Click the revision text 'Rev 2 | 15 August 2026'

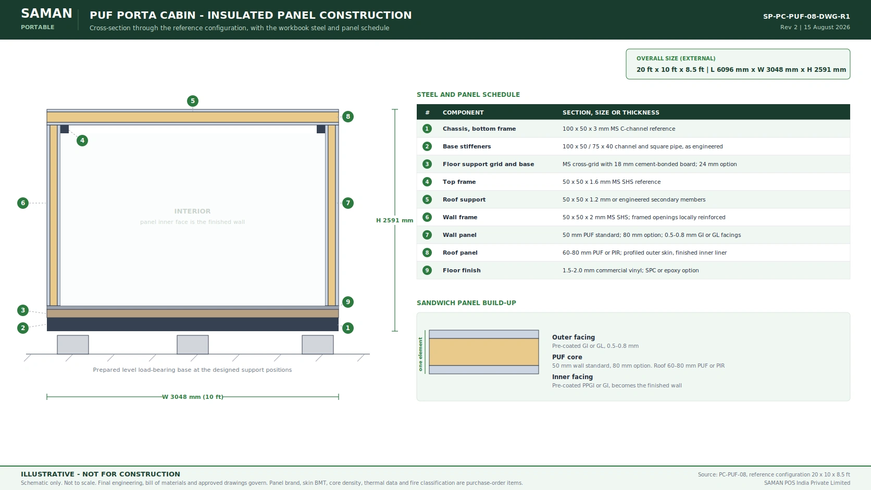click(x=815, y=27)
